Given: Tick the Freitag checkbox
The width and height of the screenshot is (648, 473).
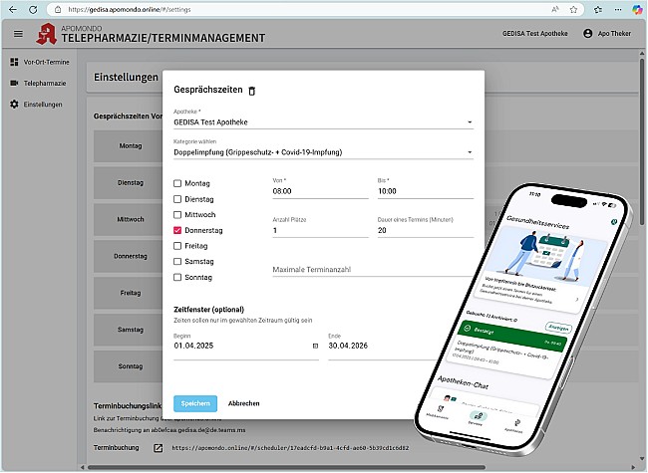Looking at the screenshot, I should [177, 246].
